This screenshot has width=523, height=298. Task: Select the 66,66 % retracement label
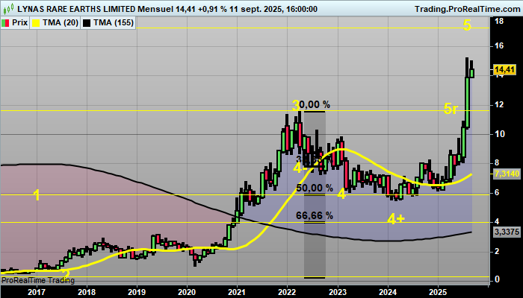(x=315, y=215)
